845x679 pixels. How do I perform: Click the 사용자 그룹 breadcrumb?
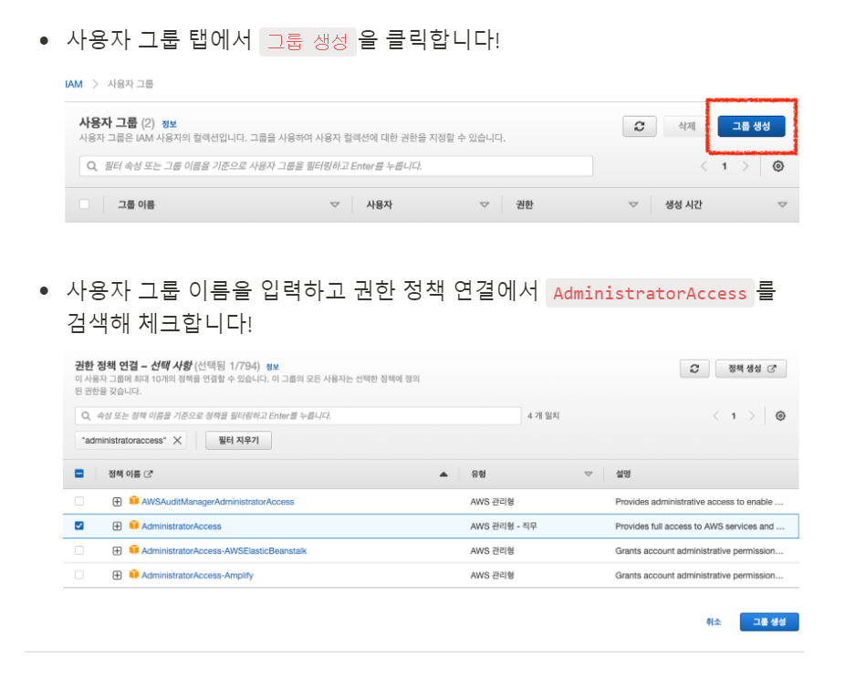pyautogui.click(x=130, y=84)
